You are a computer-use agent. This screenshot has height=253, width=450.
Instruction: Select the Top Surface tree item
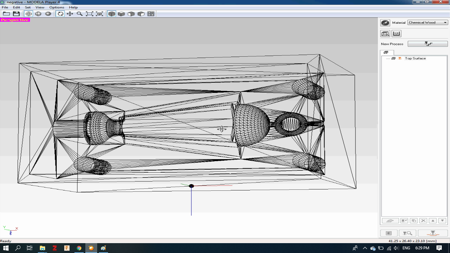point(415,58)
